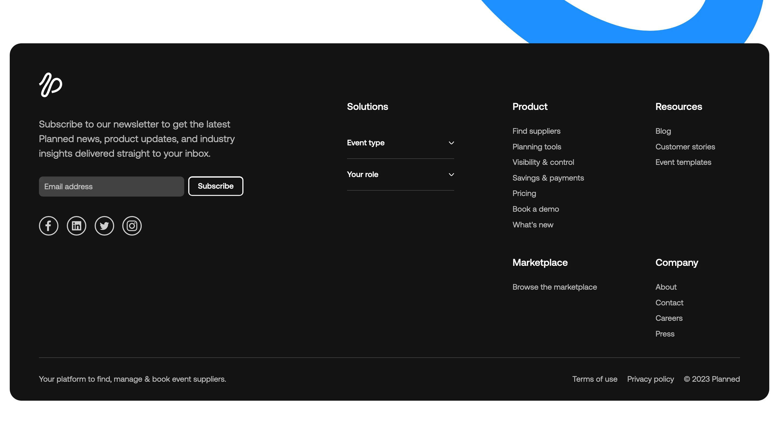The width and height of the screenshot is (779, 444).
Task: Click the Subscribe button
Action: [216, 186]
